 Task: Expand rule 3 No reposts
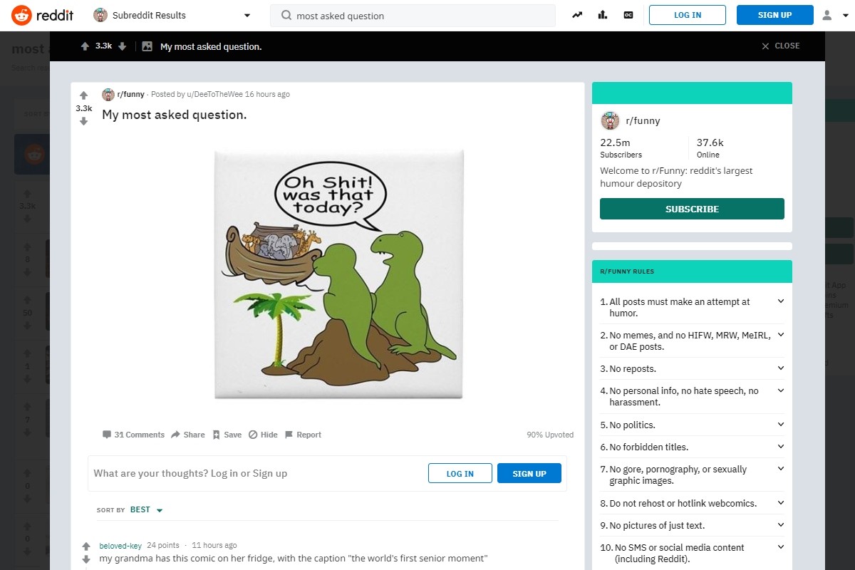[781, 368]
